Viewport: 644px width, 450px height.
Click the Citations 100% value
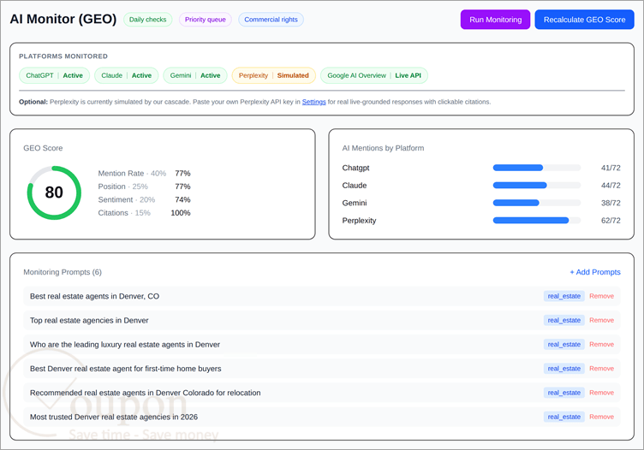181,213
